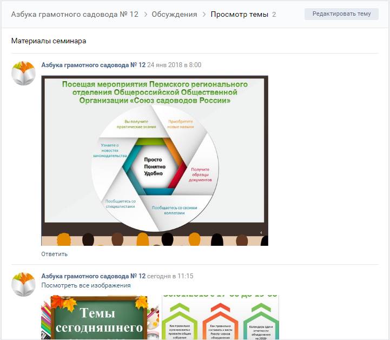This screenshot has width=390, height=340.
Task: Click the Материалы семинара topic title
Action: coord(49,41)
